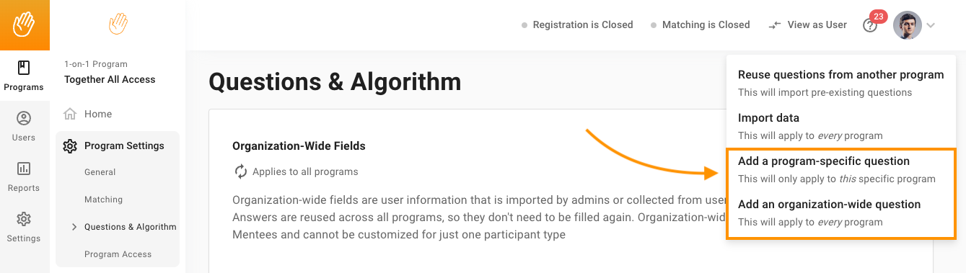The height and width of the screenshot is (273, 966).
Task: Click the Registration is Closed status
Action: [x=577, y=24]
